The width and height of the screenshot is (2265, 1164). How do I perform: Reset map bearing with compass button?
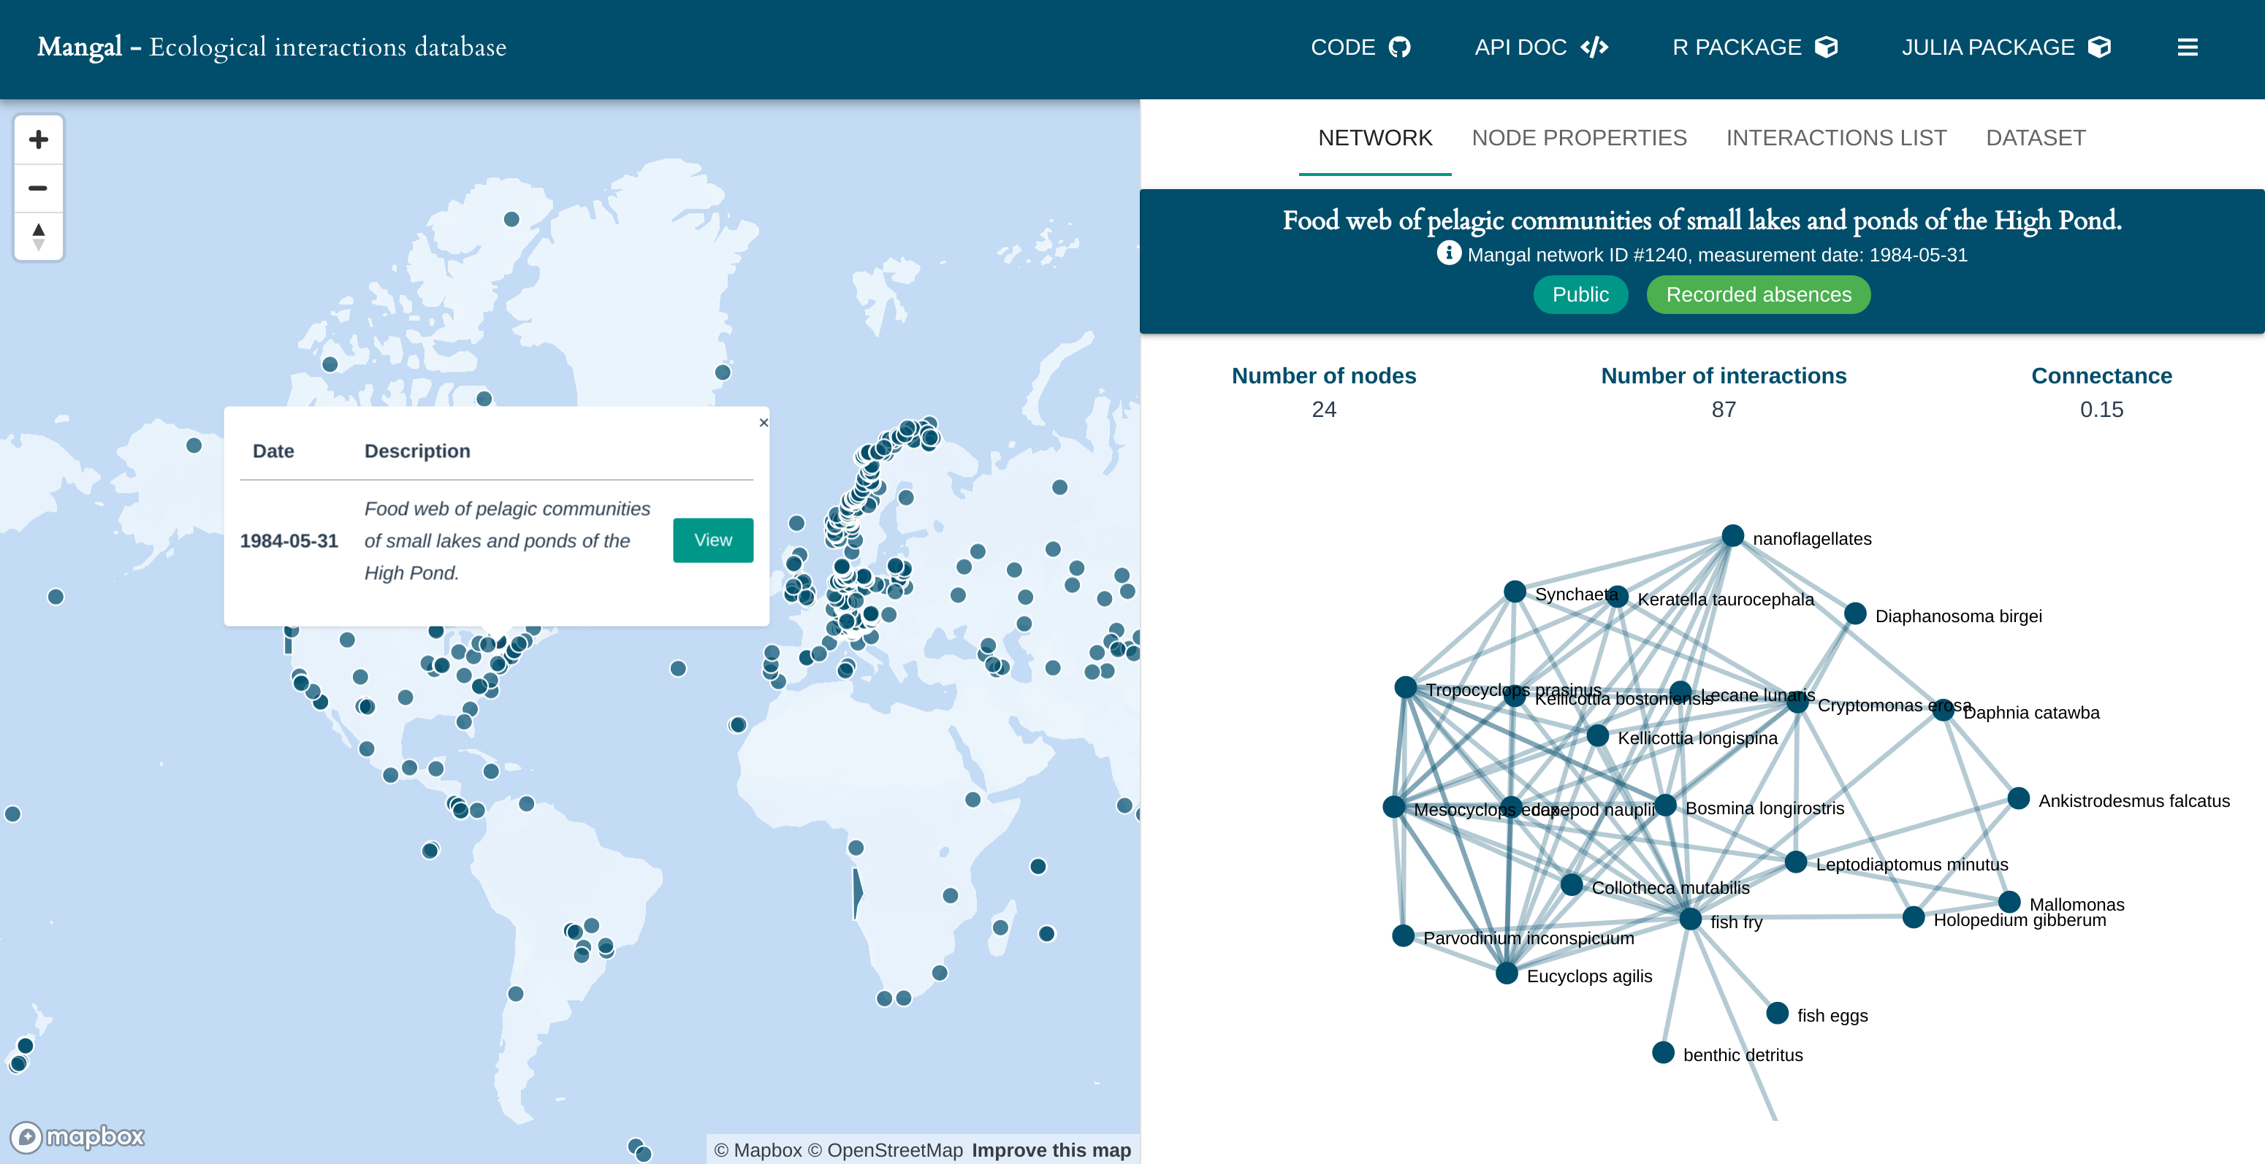point(38,237)
